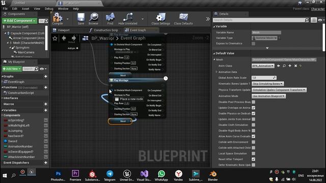326x183 pixels.
Task: Open Visual Studio from taskbar
Action: pos(144,175)
